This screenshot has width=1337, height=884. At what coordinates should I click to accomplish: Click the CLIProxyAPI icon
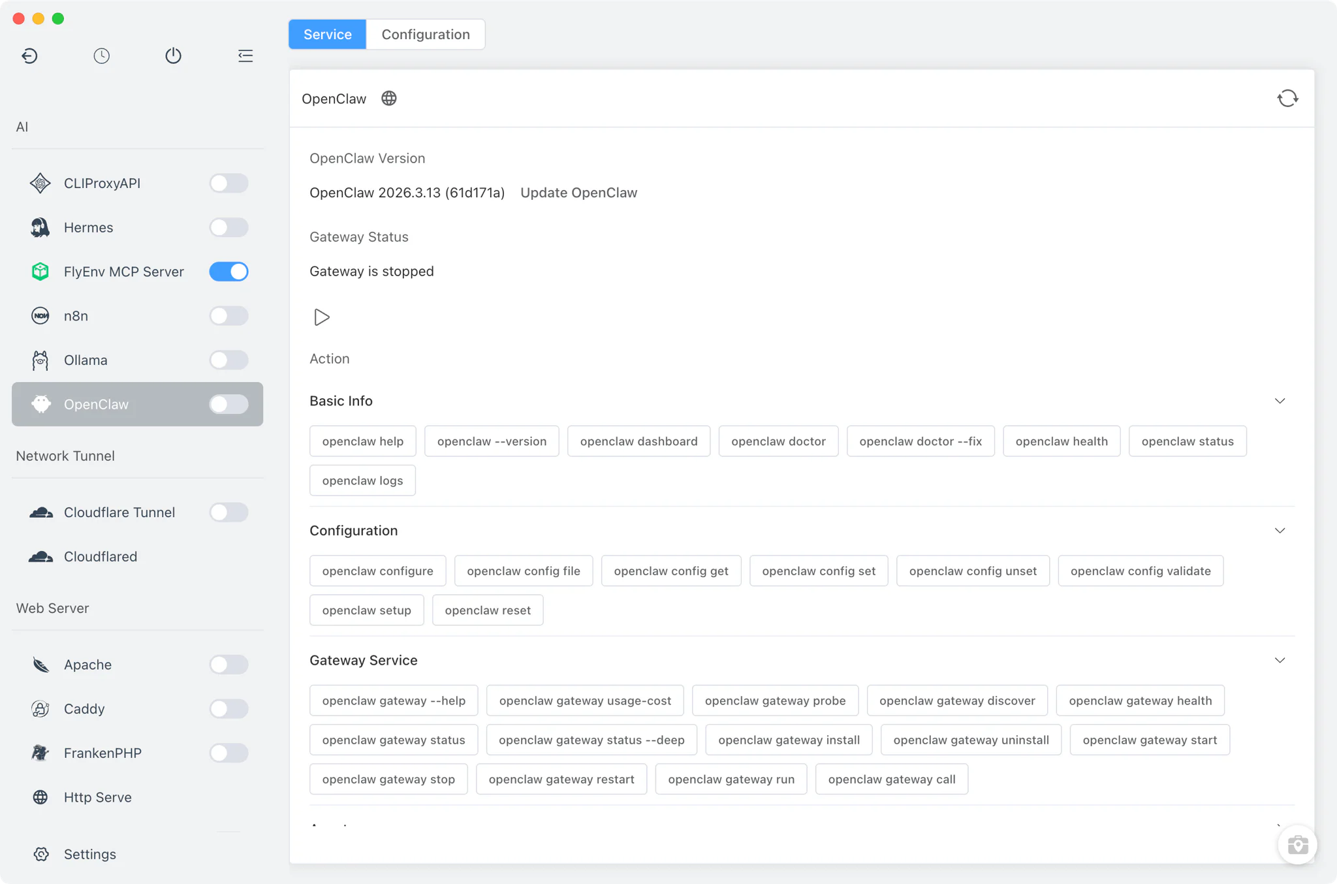click(x=40, y=183)
